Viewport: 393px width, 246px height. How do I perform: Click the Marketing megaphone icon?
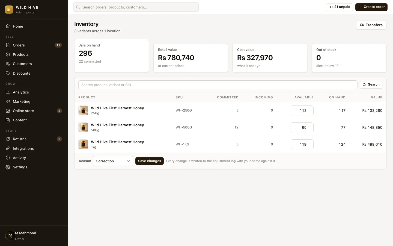click(x=8, y=101)
